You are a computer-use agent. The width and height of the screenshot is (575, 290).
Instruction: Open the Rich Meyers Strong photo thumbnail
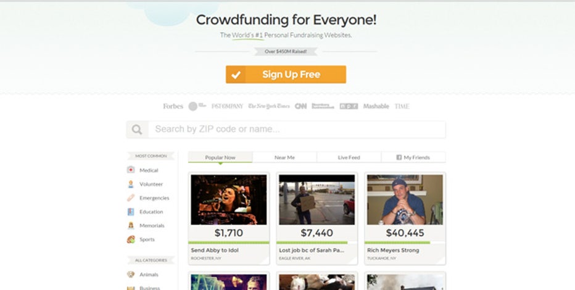(x=405, y=199)
